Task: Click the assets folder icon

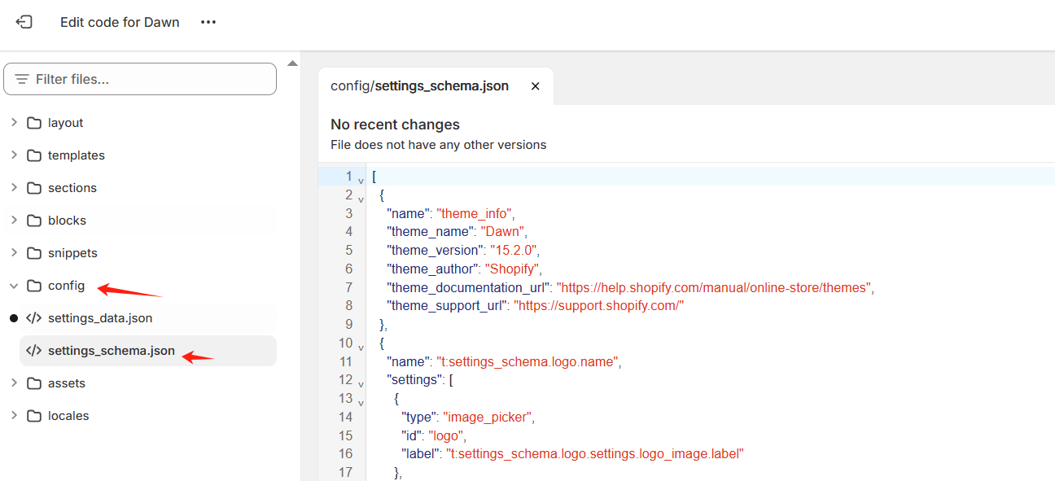Action: (x=34, y=383)
